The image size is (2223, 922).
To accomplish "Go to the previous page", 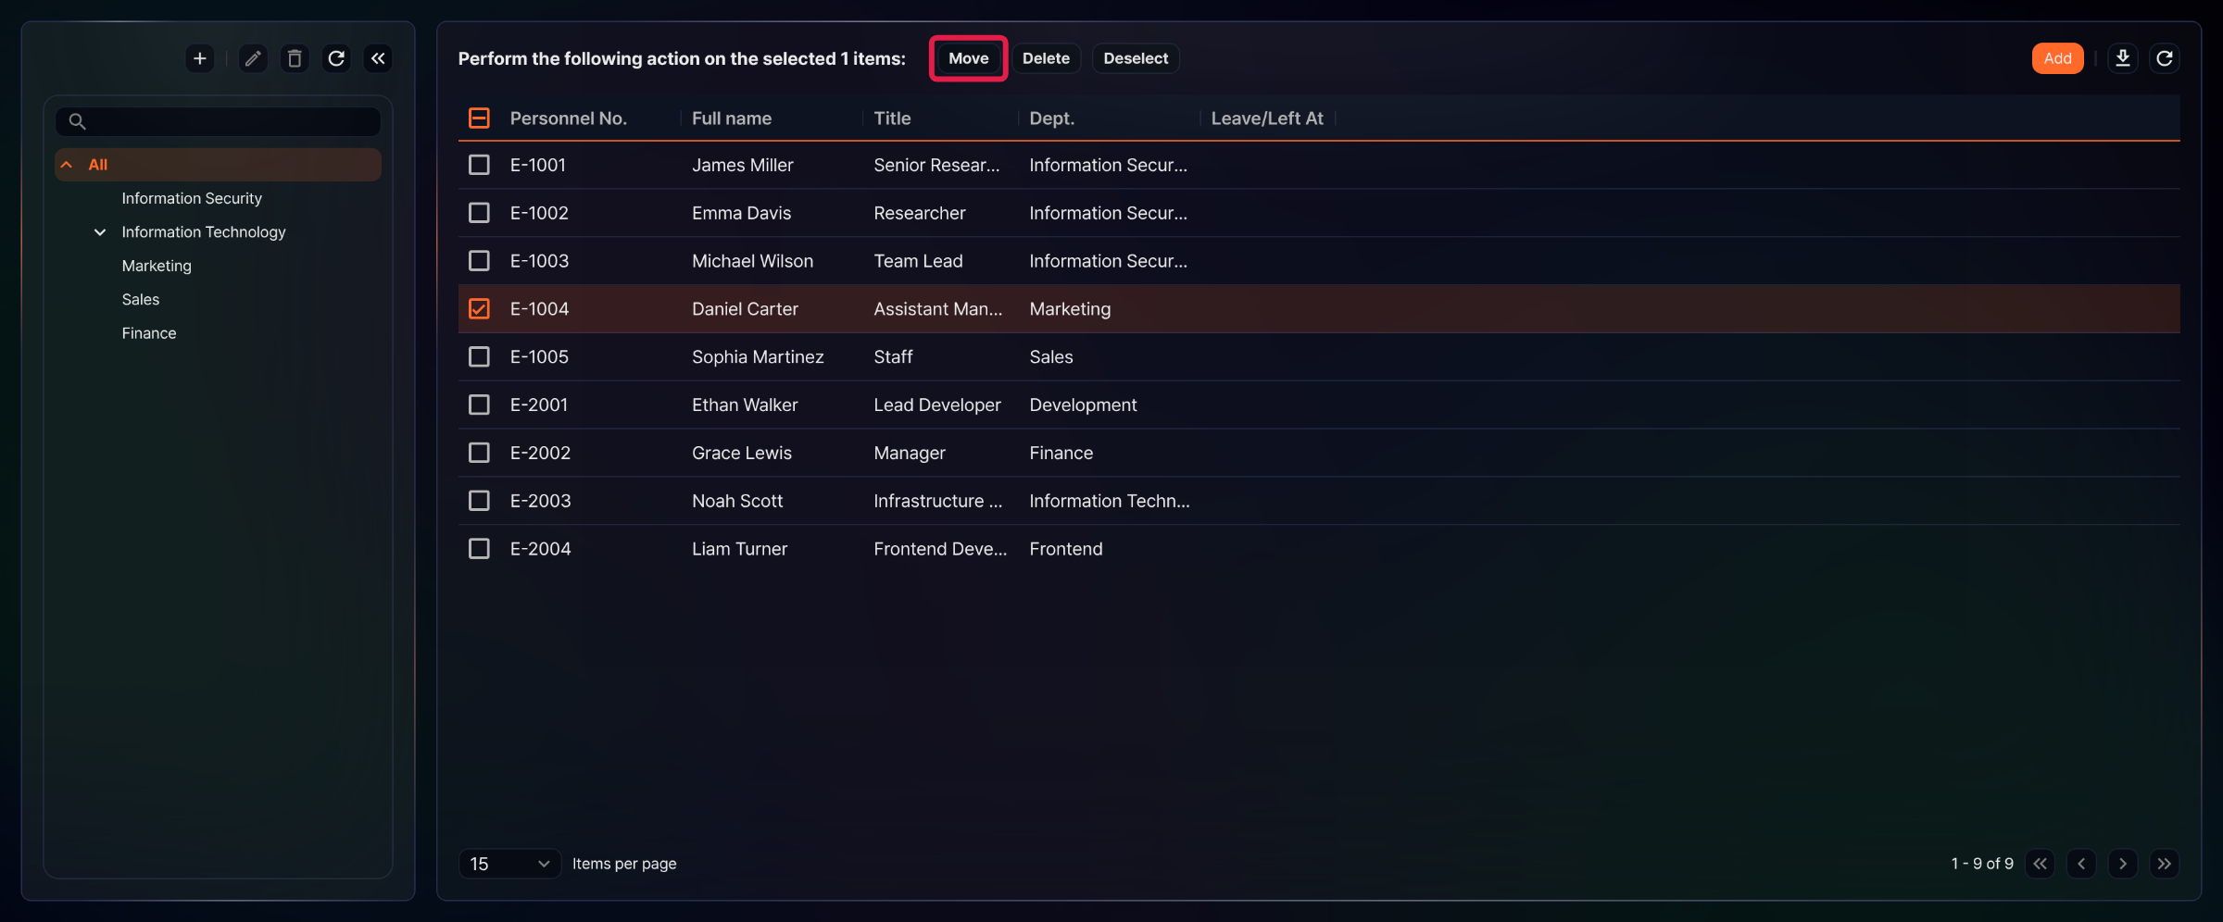I will point(2081,863).
